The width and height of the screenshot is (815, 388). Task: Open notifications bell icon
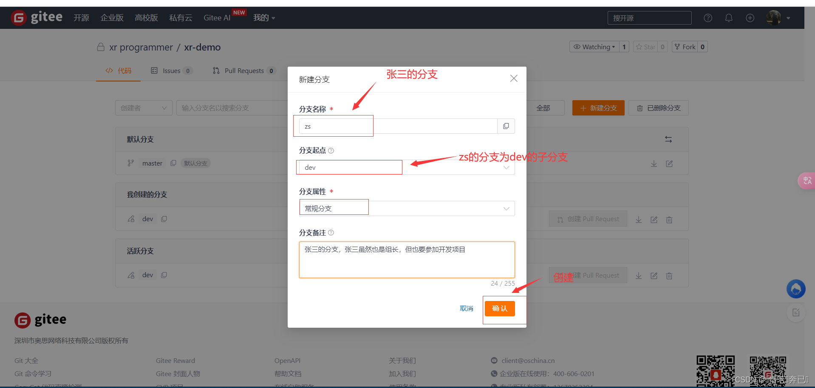pyautogui.click(x=729, y=18)
